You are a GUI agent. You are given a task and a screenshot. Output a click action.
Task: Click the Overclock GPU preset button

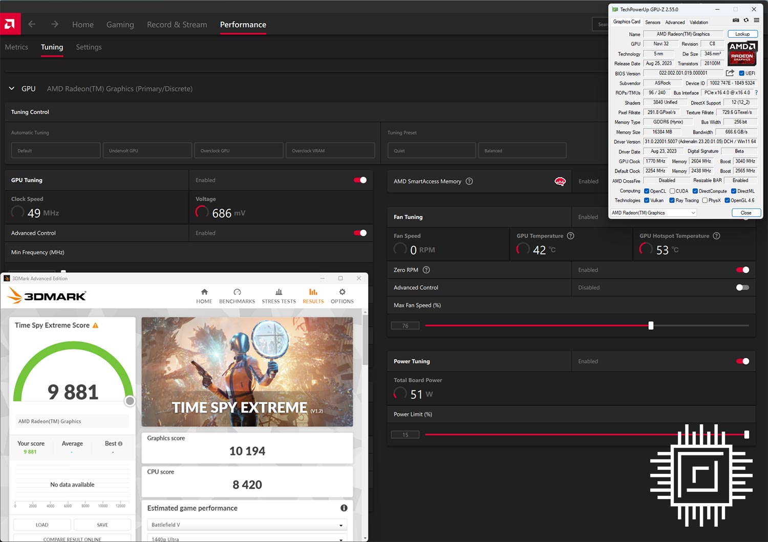(239, 150)
